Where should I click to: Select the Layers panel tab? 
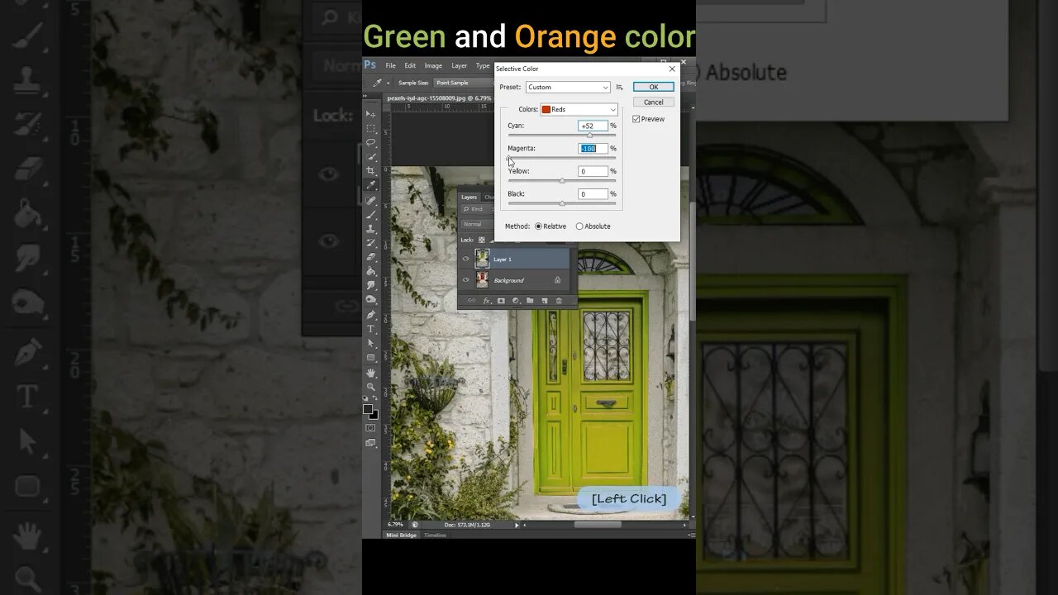pyautogui.click(x=469, y=198)
